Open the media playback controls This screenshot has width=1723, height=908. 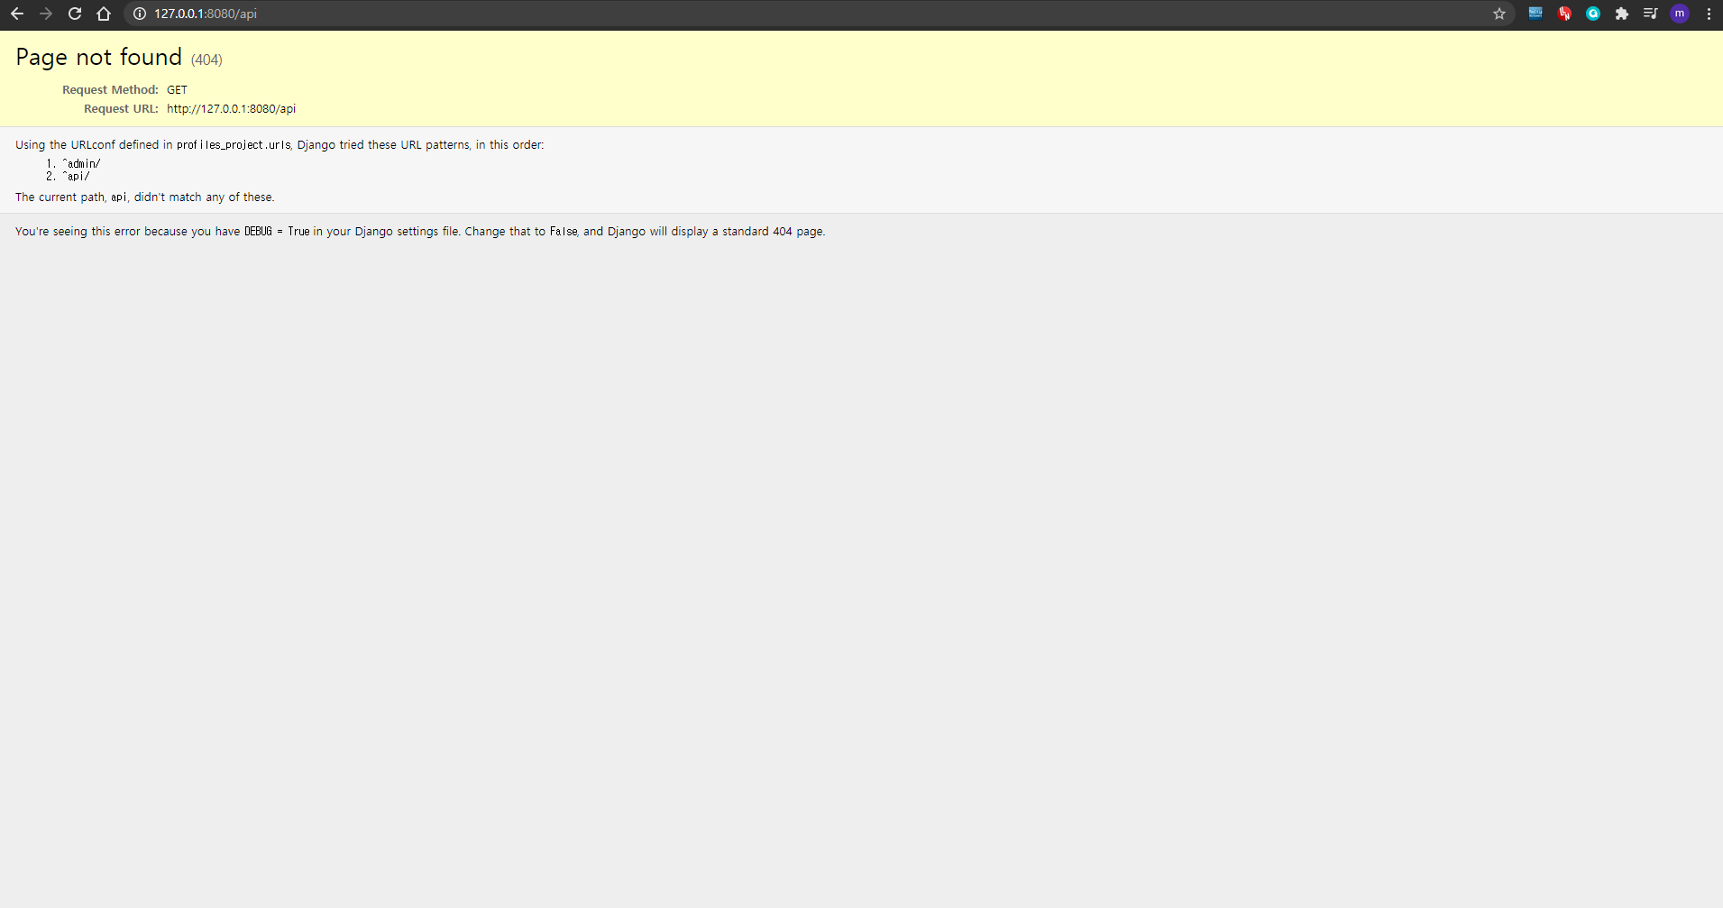1651,14
